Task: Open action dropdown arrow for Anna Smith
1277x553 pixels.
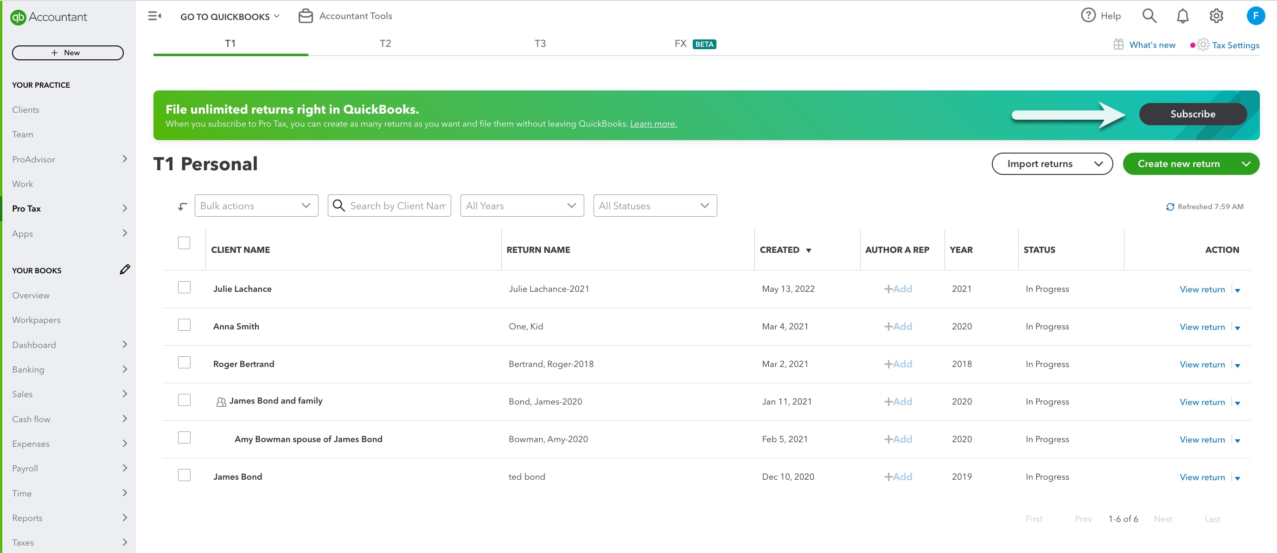Action: (1237, 328)
